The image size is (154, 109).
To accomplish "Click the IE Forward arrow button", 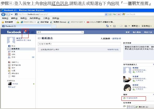I will pos(8,14).
